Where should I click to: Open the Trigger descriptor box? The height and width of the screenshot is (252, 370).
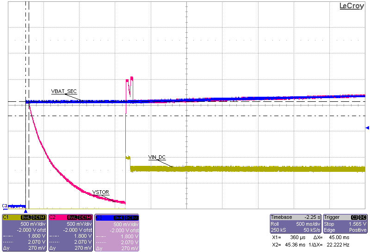tap(345, 223)
